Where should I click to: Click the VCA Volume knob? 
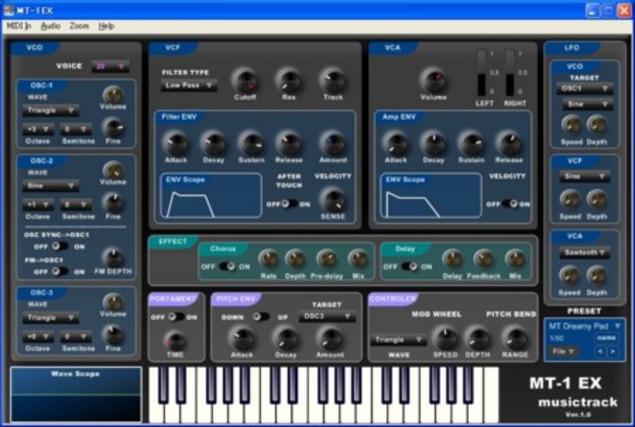pyautogui.click(x=433, y=80)
